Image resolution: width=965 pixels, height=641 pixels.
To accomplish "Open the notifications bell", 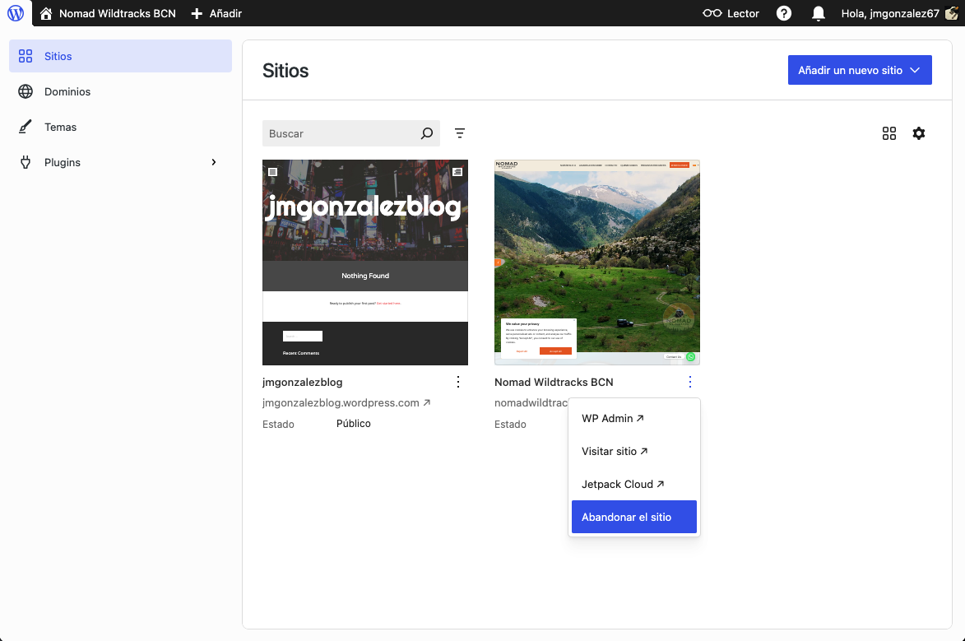I will pos(818,13).
